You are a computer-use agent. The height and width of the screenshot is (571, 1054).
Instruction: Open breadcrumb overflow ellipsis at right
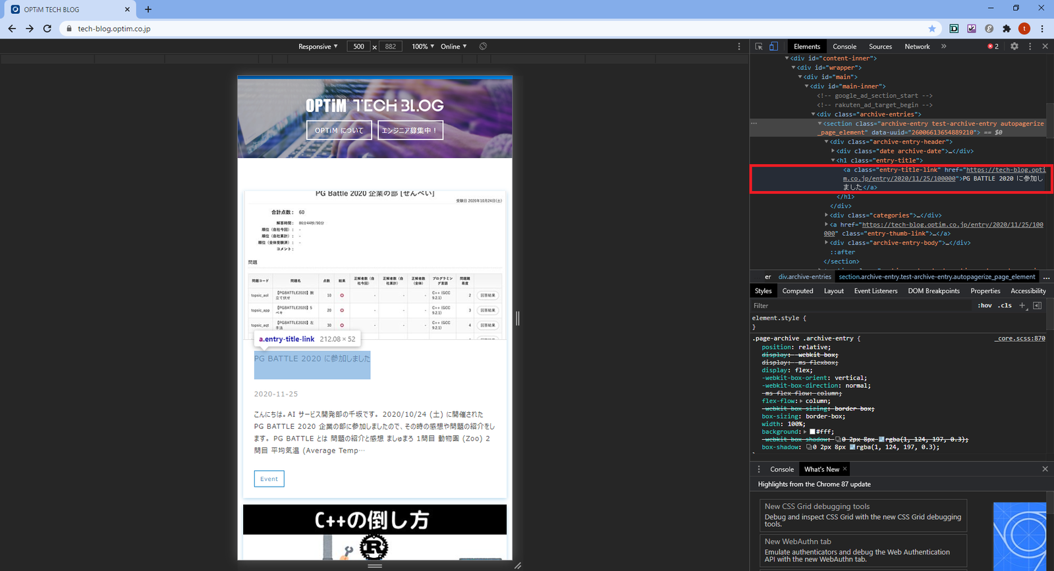point(1046,277)
